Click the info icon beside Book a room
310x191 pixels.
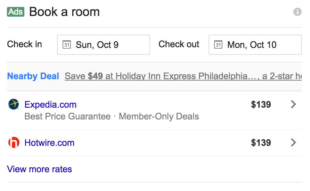pos(297,12)
